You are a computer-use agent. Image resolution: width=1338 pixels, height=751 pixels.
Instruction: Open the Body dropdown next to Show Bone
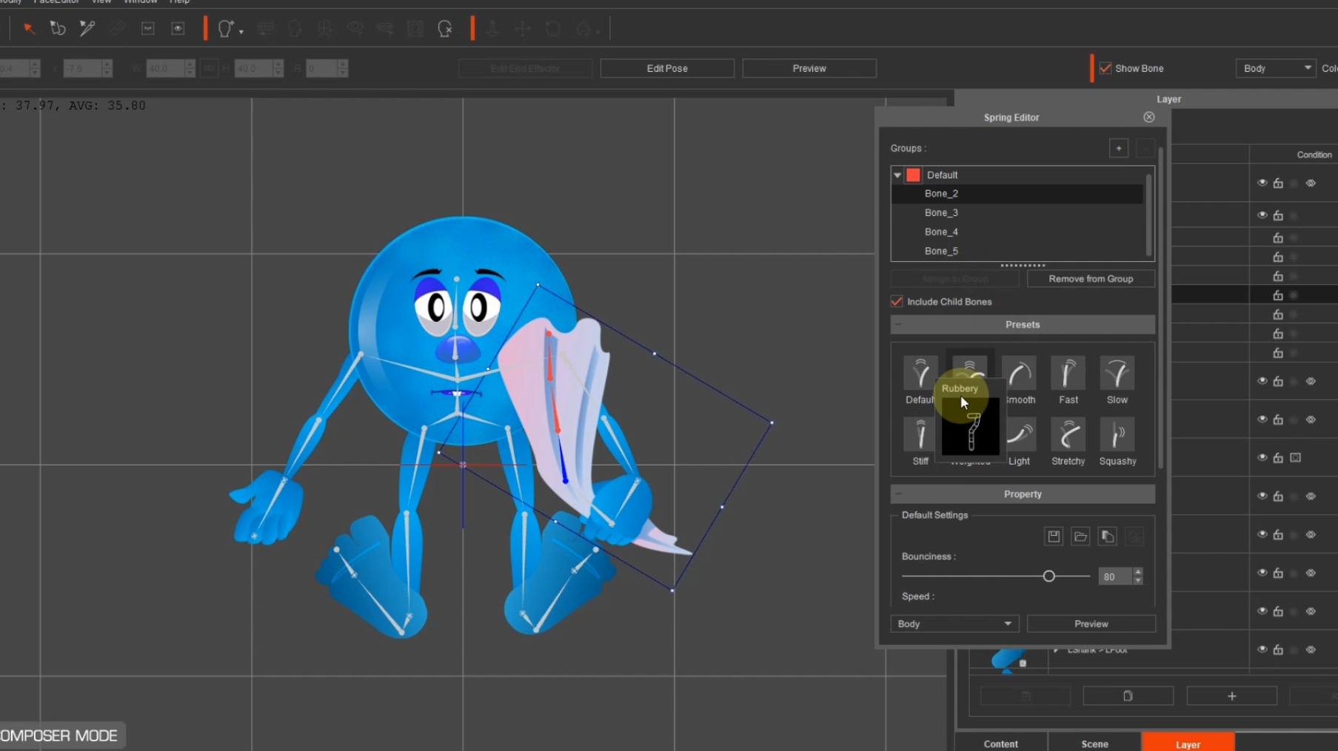1275,68
